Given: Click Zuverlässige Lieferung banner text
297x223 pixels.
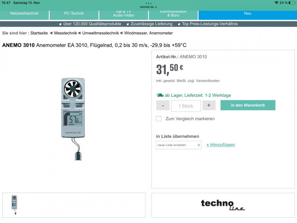Looking at the screenshot, I should tap(151, 24).
